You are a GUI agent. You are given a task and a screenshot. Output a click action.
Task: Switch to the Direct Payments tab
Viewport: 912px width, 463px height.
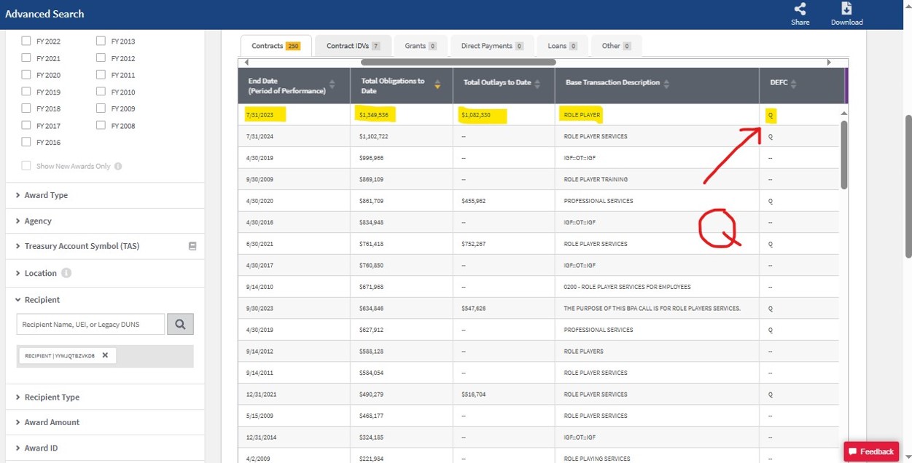492,46
